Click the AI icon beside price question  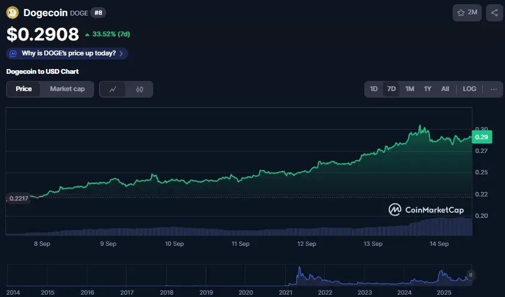pyautogui.click(x=13, y=54)
